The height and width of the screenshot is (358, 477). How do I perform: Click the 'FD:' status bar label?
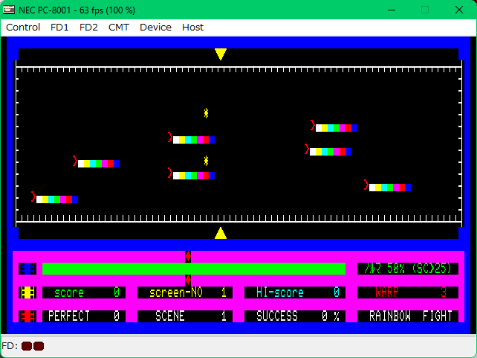10,346
